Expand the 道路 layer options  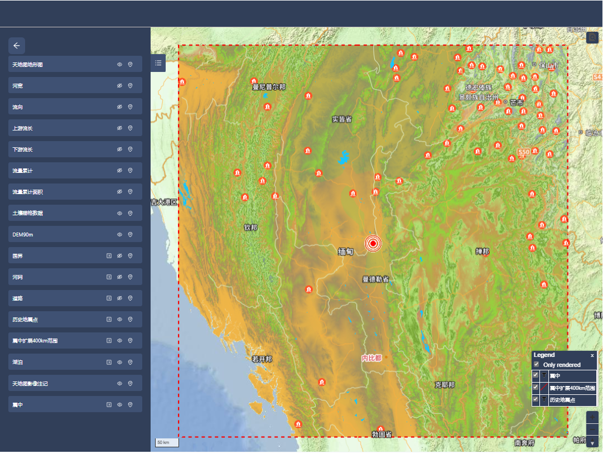[x=109, y=298]
